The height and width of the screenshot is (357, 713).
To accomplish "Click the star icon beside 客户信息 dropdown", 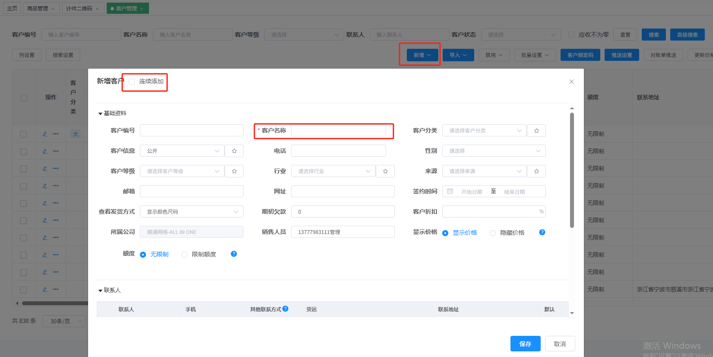I will [x=234, y=151].
